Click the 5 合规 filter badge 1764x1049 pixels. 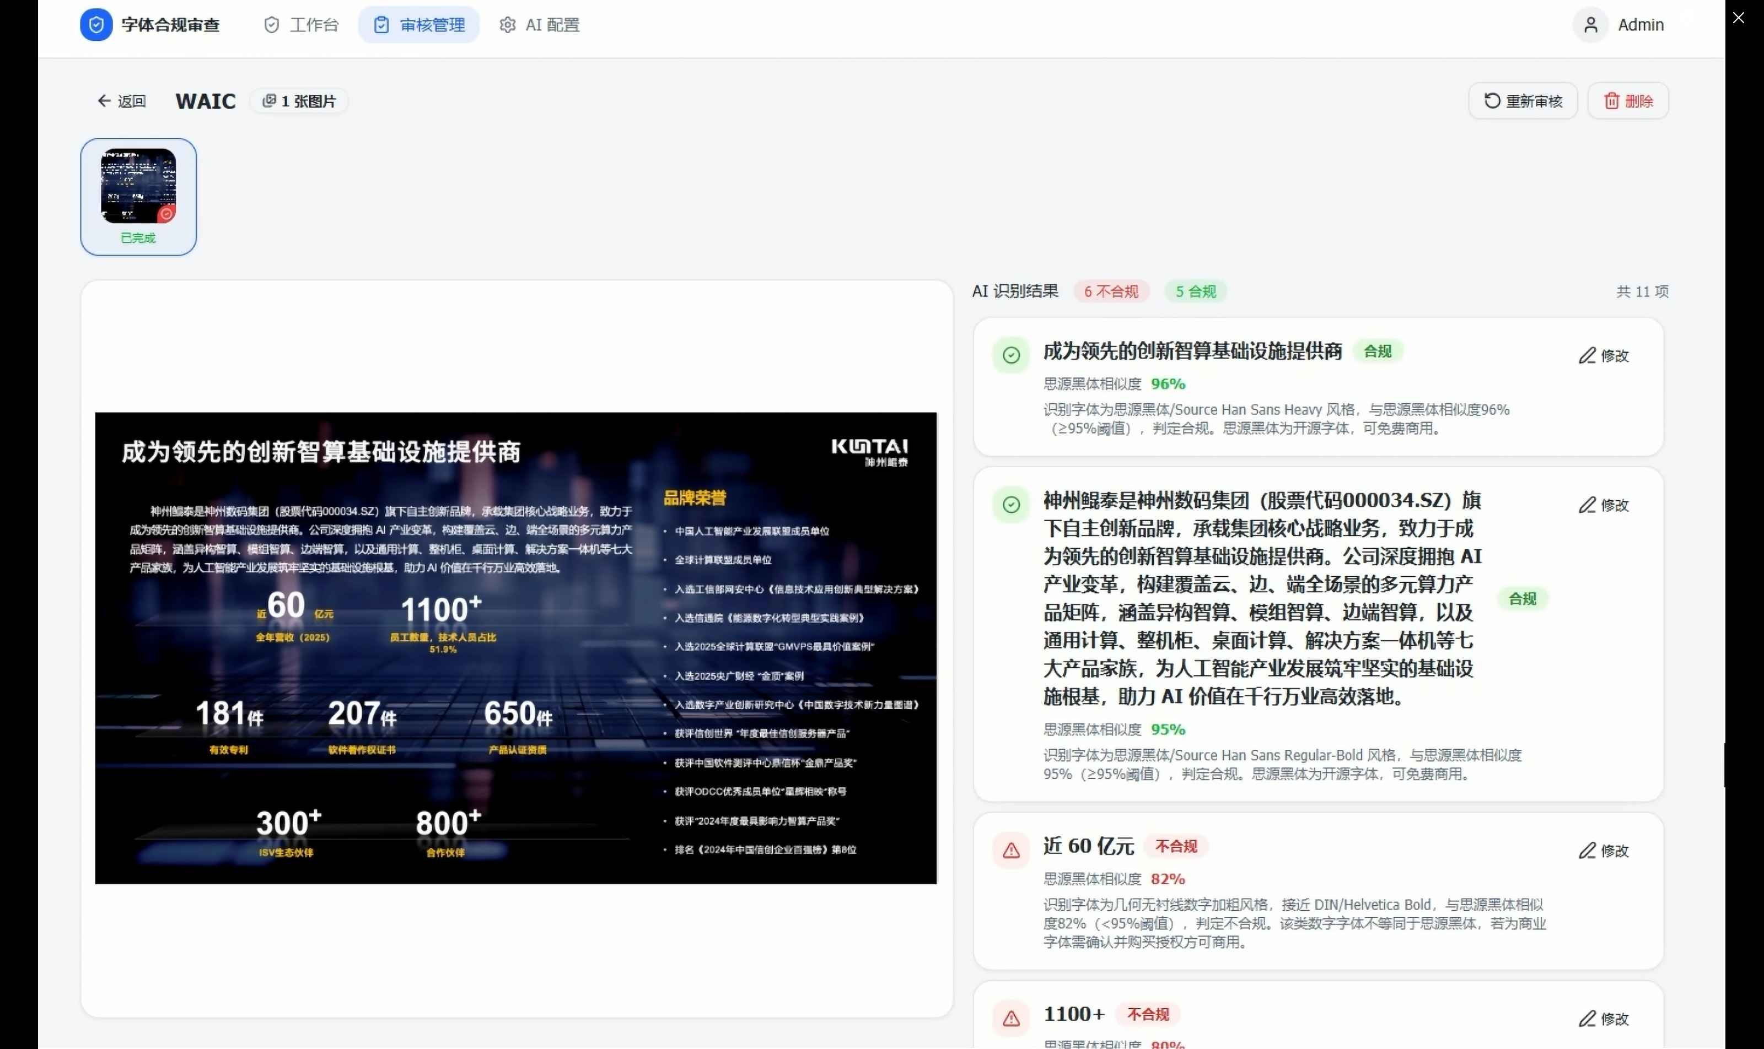pos(1195,291)
